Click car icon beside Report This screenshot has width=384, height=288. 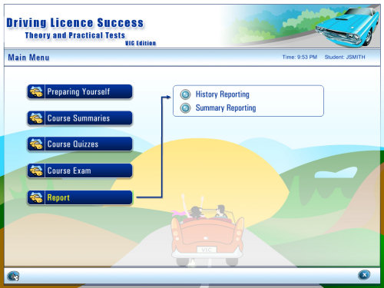point(36,197)
